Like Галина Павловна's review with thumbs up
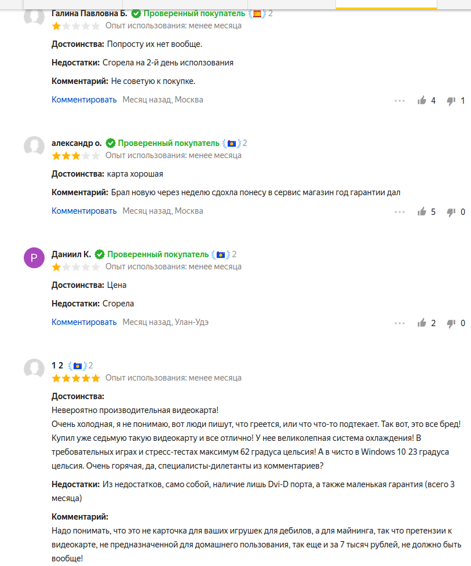This screenshot has height=566, width=471. 422,101
